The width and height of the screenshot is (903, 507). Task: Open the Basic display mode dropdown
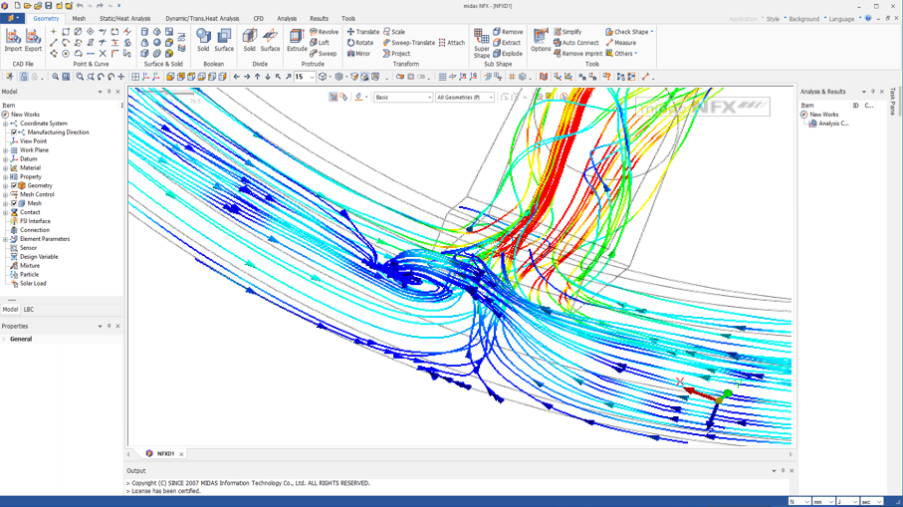tap(403, 98)
